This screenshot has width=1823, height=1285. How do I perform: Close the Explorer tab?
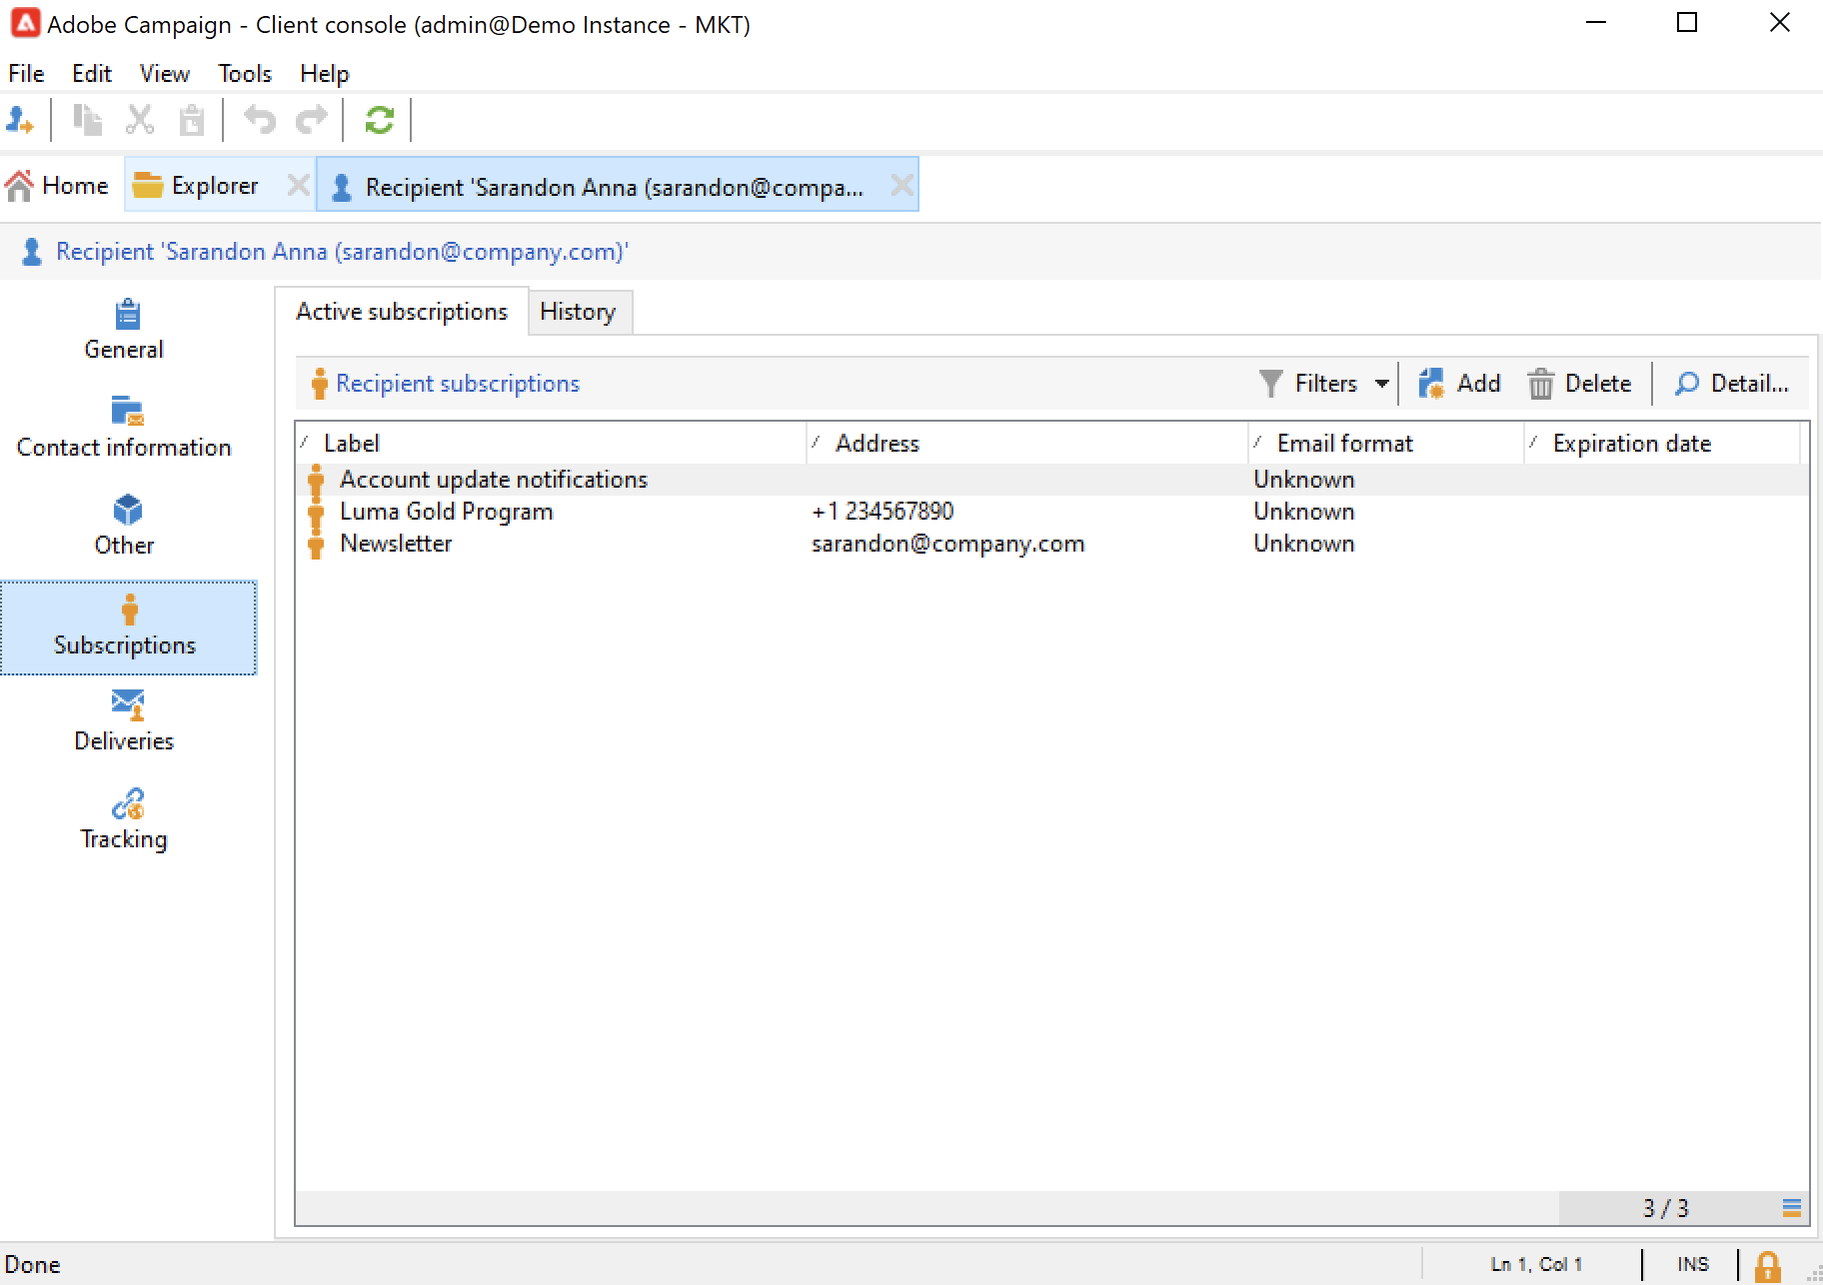coord(298,186)
